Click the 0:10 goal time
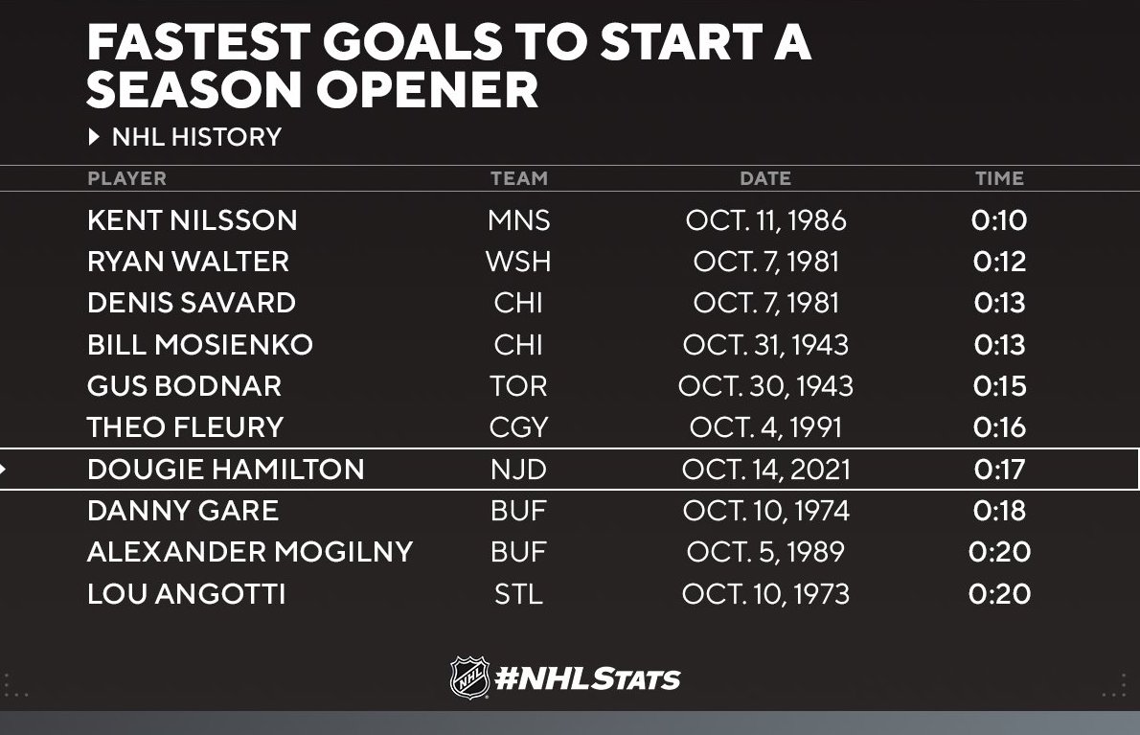Screen dimensions: 1140x735 pos(999,220)
